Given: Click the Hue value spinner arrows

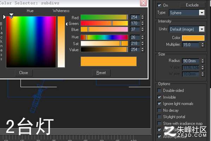Looking at the screenshot, I should [143, 37].
